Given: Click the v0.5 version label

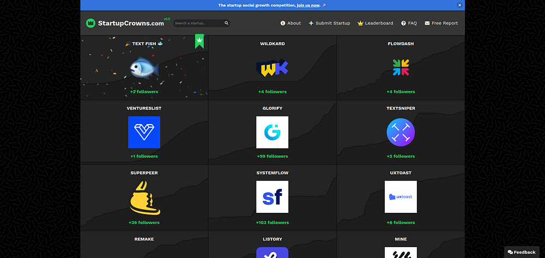Looking at the screenshot, I should [x=167, y=19].
